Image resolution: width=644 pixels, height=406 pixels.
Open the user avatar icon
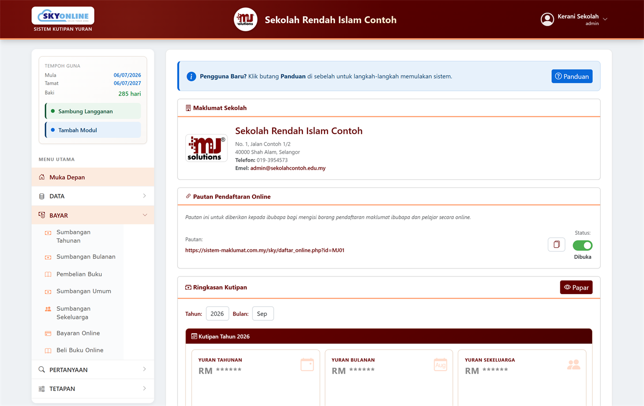pyautogui.click(x=547, y=20)
